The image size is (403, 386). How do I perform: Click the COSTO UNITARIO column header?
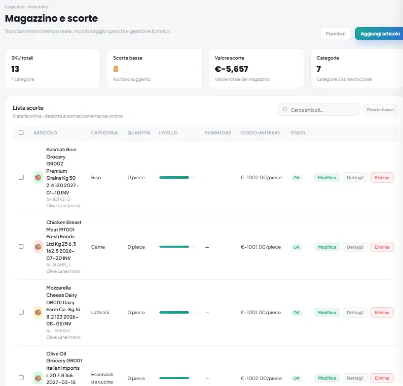[x=260, y=133]
